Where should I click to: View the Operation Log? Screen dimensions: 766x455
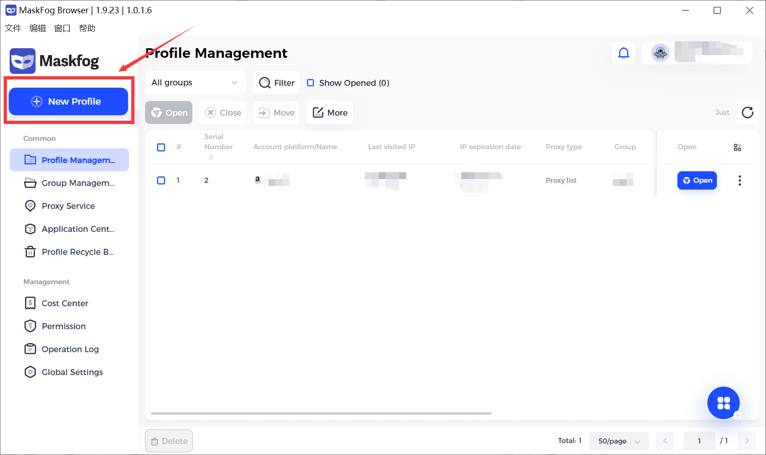[x=70, y=349]
